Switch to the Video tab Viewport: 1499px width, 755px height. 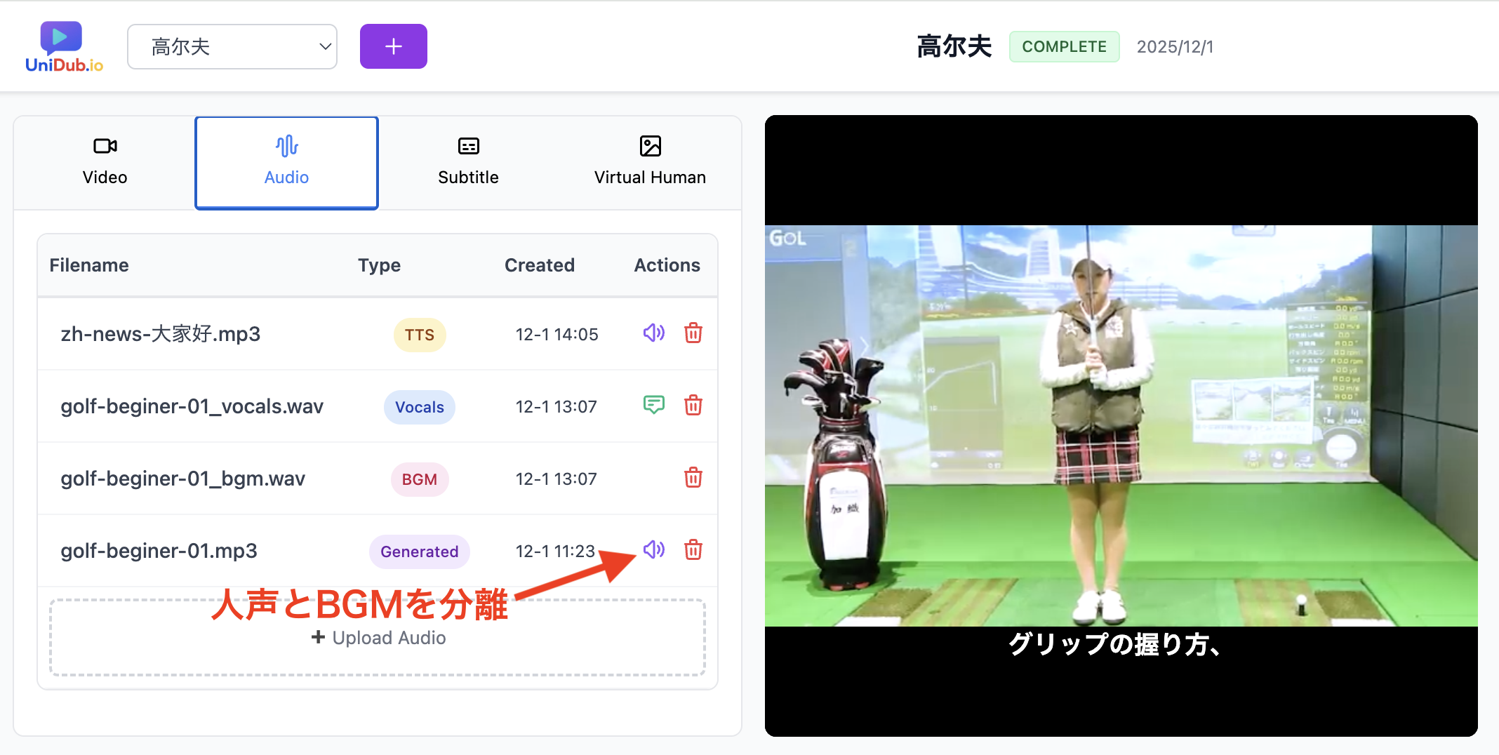105,162
